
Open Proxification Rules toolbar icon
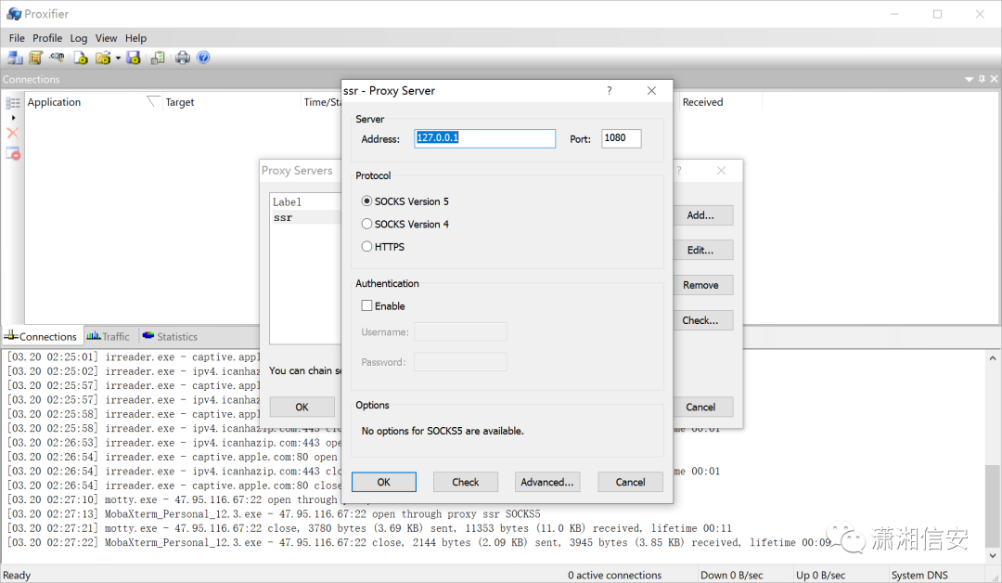36,58
